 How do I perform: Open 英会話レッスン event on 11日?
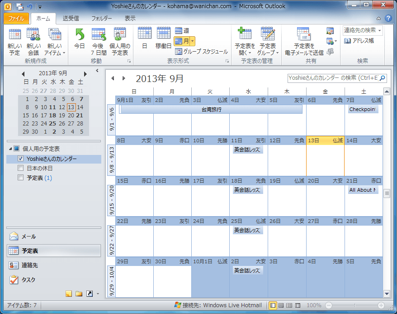[x=248, y=150]
